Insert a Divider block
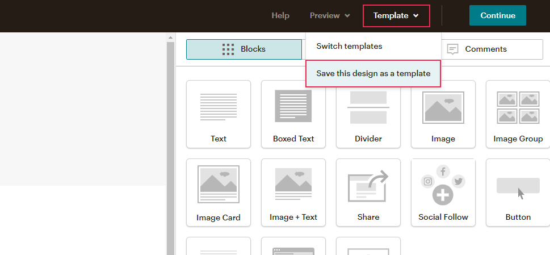 (x=368, y=114)
